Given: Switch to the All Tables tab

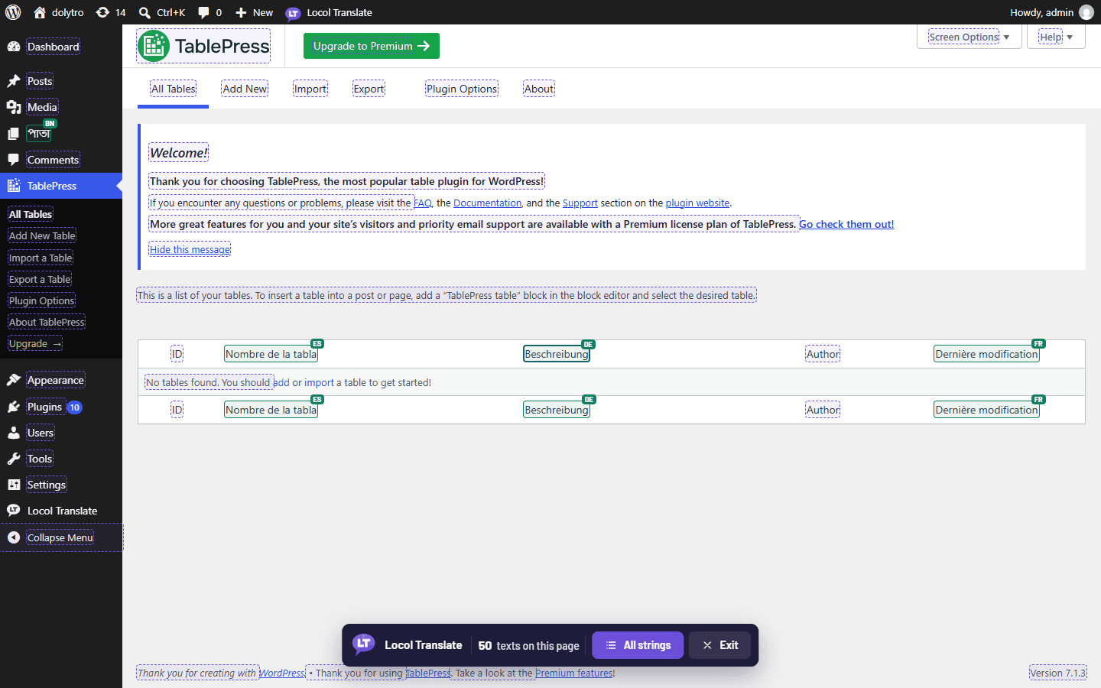Looking at the screenshot, I should point(174,89).
